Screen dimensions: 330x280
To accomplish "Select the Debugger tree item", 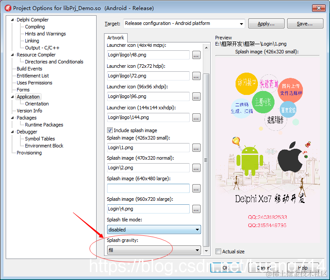I will [x=27, y=132].
